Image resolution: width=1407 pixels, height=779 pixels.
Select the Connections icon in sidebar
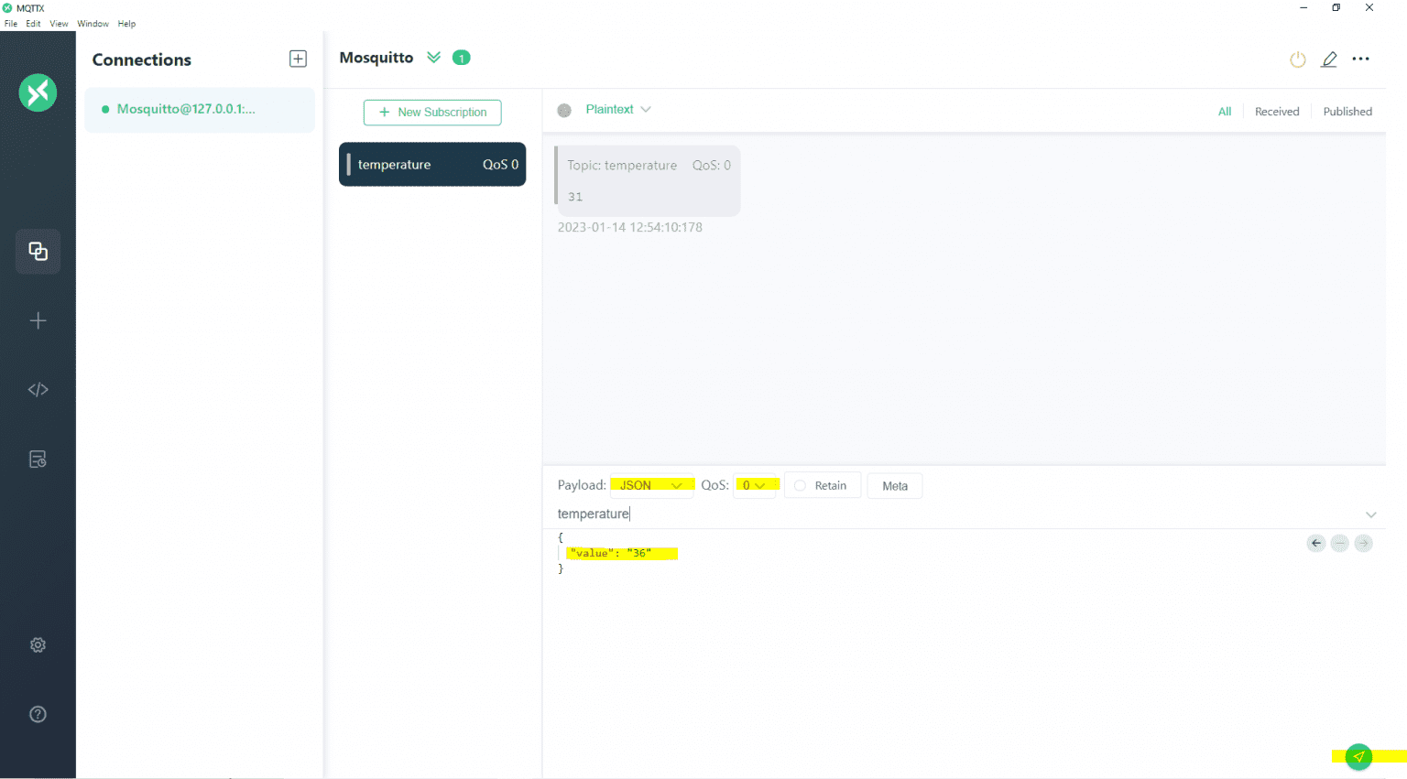pos(38,251)
